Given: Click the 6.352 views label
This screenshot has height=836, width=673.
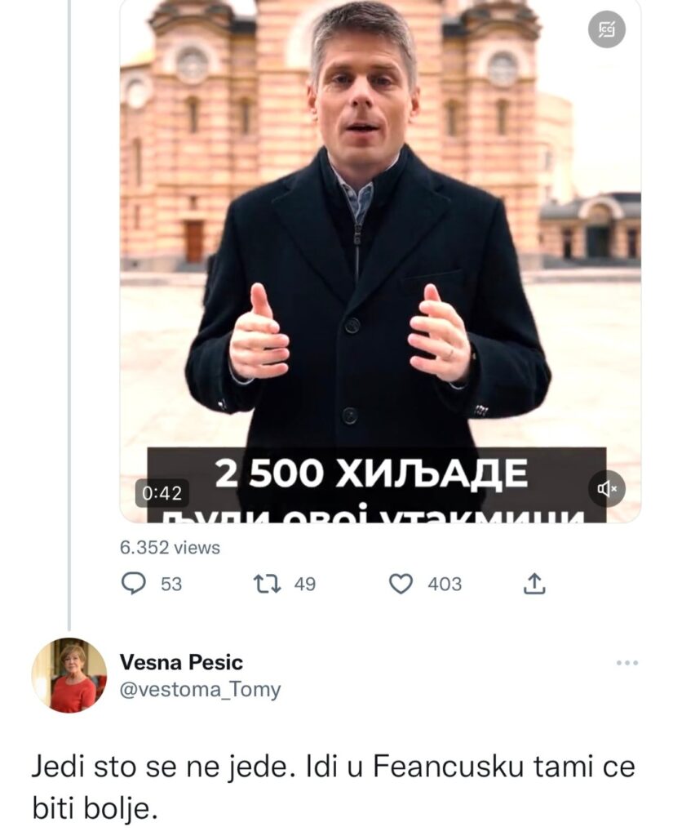Looking at the screenshot, I should tap(170, 548).
